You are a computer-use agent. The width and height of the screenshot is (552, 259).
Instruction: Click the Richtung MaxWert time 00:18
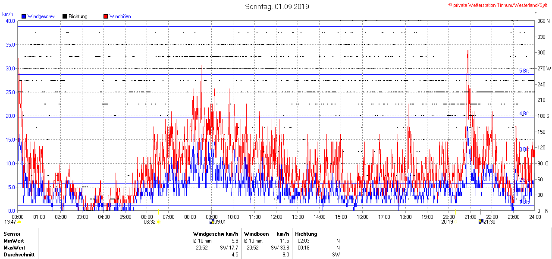pyautogui.click(x=304, y=248)
